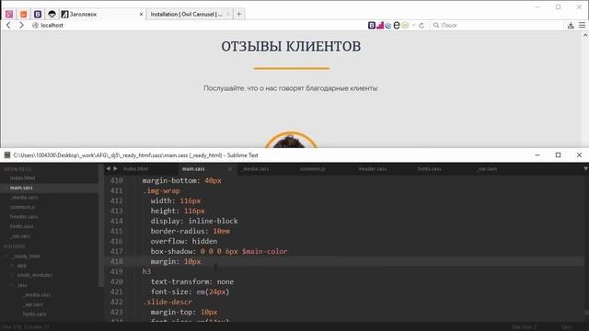Close the Owl Carousel browser tab
Image resolution: width=589 pixels, height=331 pixels.
pos(227,15)
